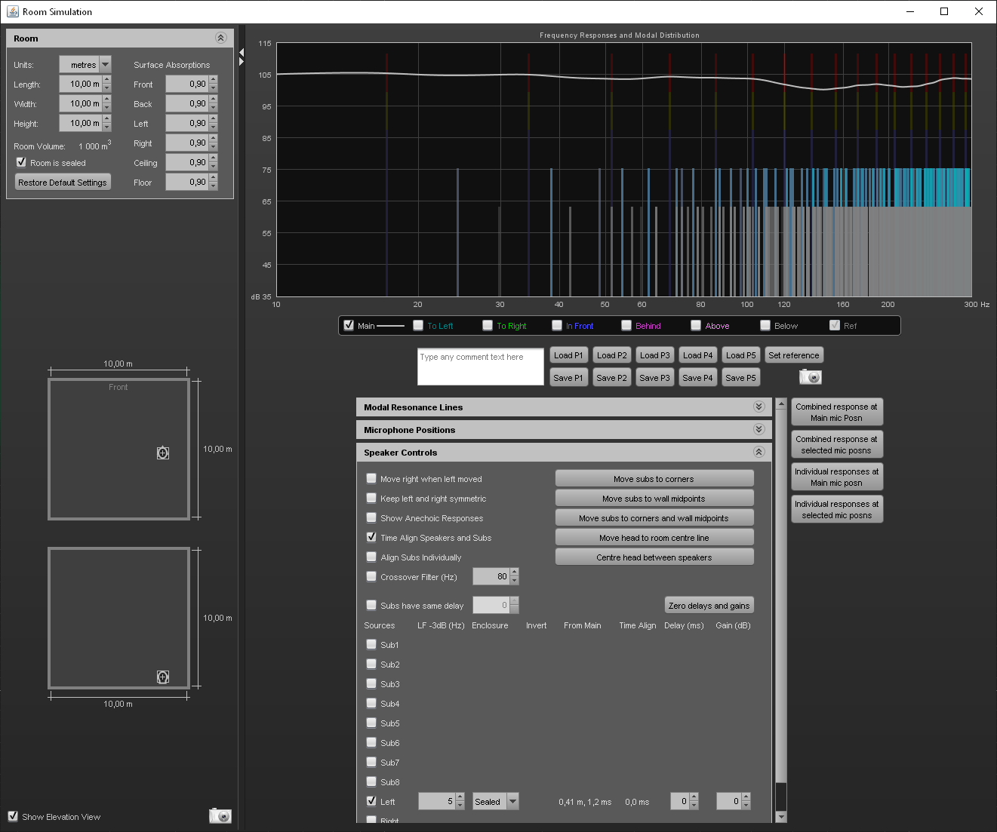The image size is (997, 832).
Task: Check Move right when left moved
Action: click(x=371, y=478)
